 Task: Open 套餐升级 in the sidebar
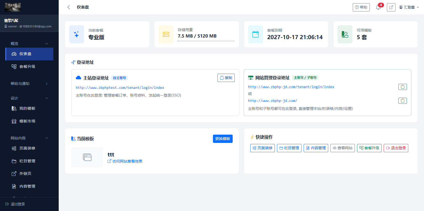29,67
